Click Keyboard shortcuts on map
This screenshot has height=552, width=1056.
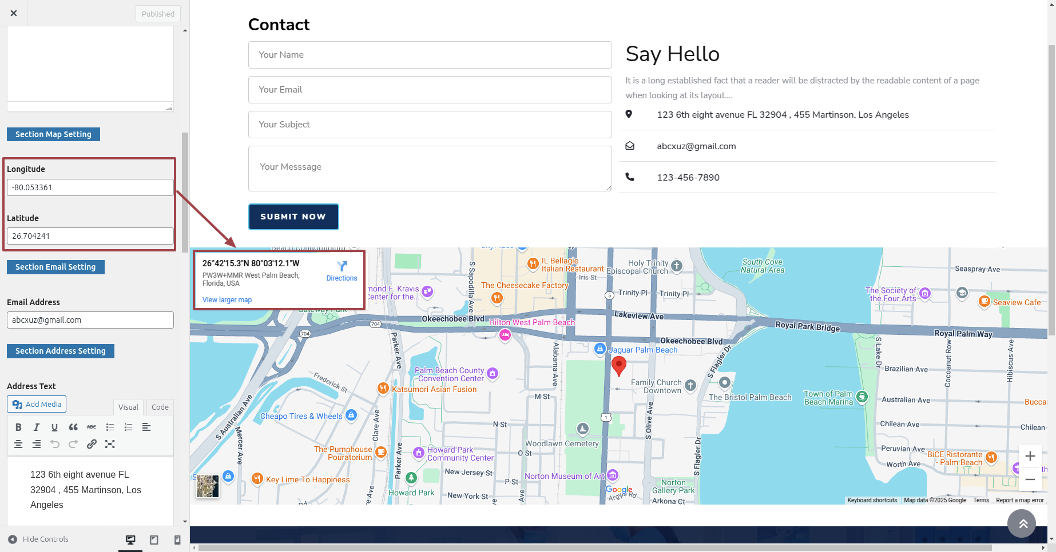(872, 500)
